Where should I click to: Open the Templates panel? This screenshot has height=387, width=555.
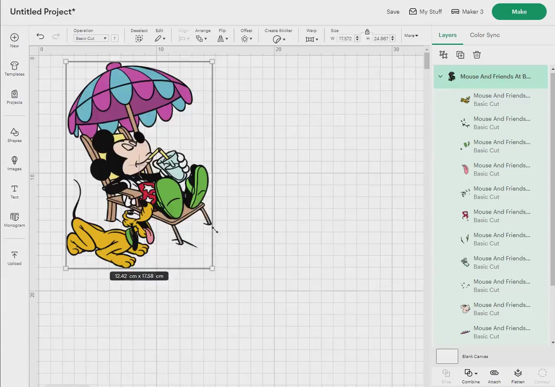[14, 69]
